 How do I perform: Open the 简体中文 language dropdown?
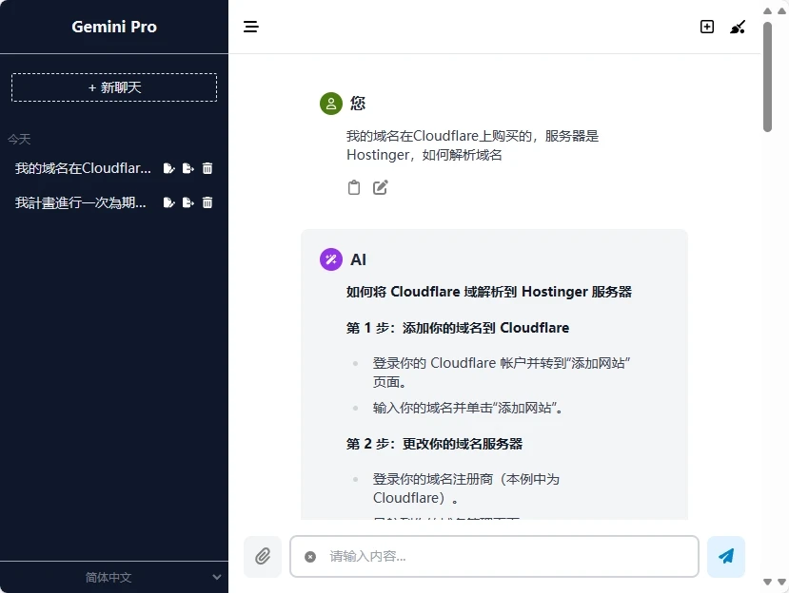pos(114,577)
